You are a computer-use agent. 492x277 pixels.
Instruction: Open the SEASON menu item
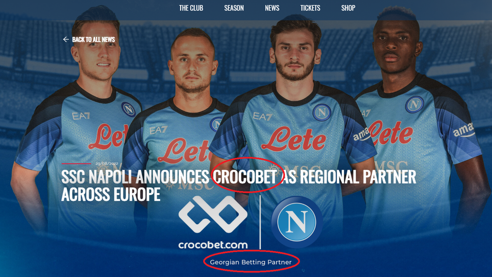[x=234, y=8]
